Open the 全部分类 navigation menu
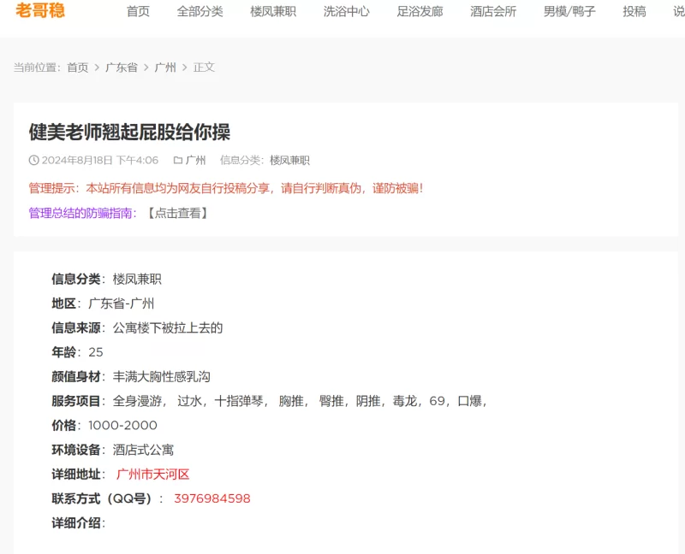This screenshot has height=554, width=685. click(200, 12)
